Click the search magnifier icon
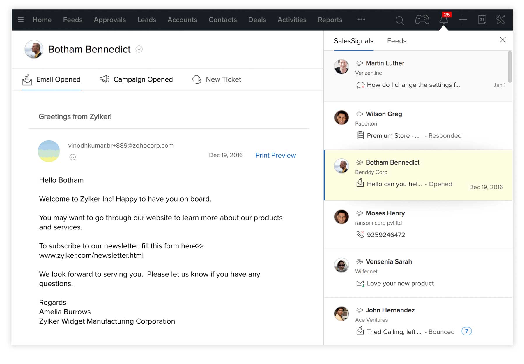This screenshot has width=524, height=364. (399, 20)
